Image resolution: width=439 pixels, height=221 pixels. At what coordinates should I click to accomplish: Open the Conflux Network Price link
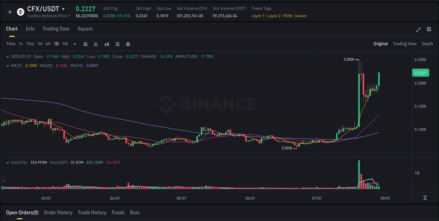tap(48, 16)
